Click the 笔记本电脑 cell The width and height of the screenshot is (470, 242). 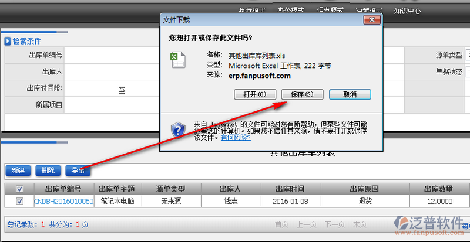118,202
